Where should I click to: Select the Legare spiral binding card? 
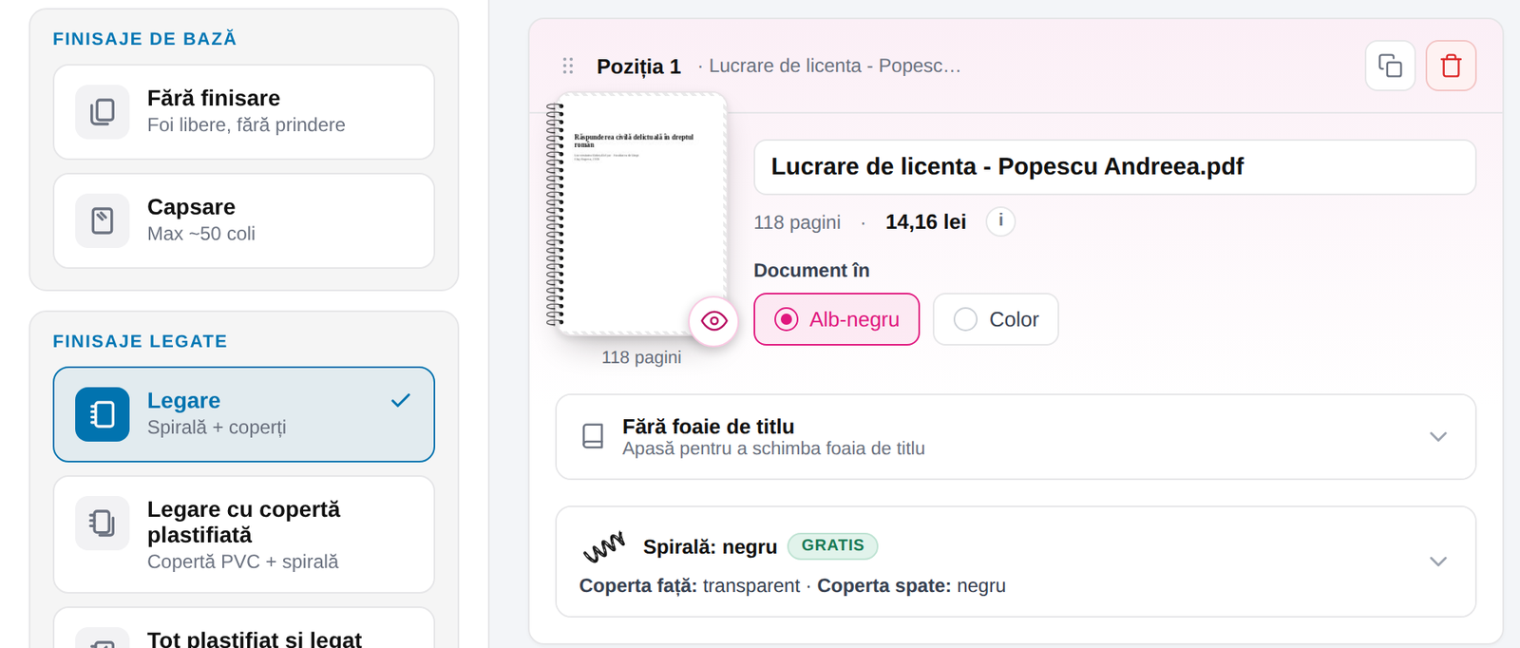click(x=244, y=414)
